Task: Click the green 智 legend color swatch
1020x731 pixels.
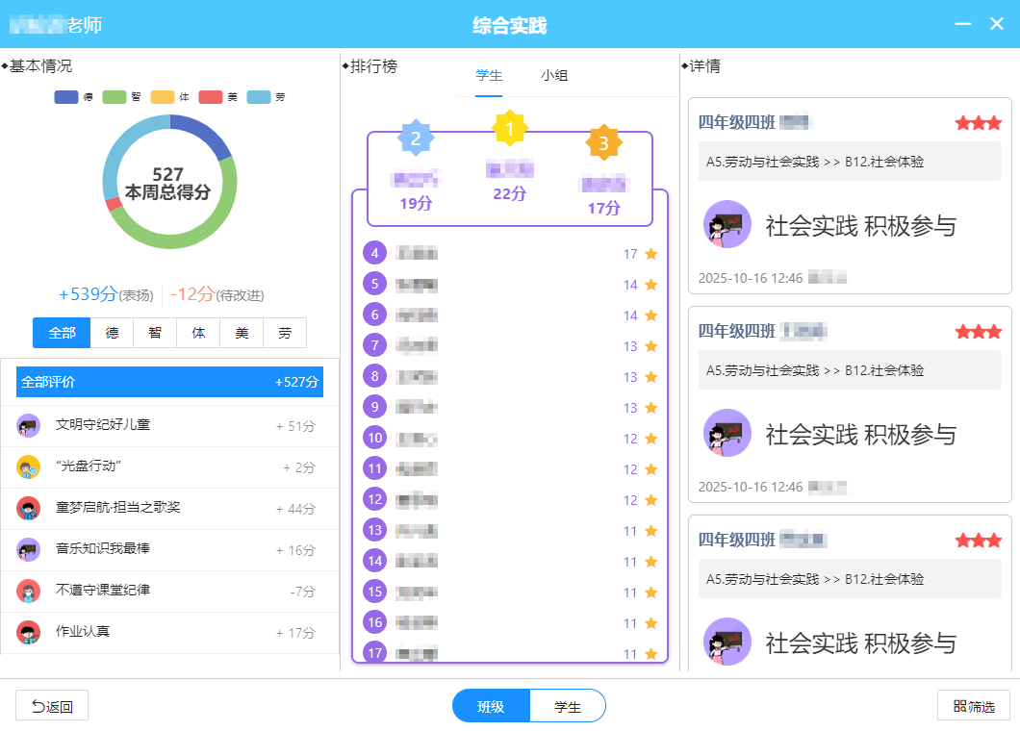Action: (115, 97)
